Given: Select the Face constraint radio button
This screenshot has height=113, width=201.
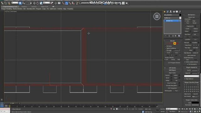Looking at the screenshot, I should click(185, 23).
